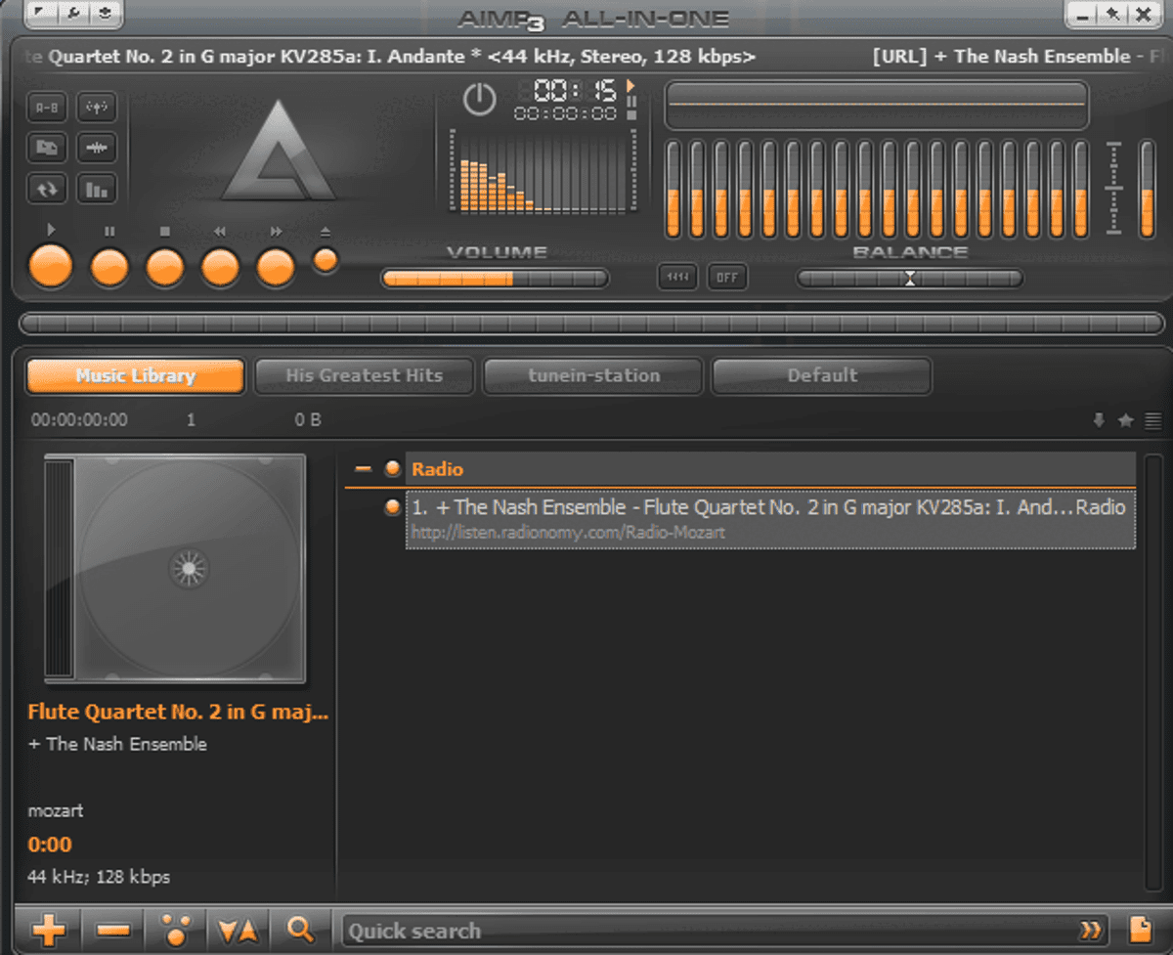1173x955 pixels.
Task: Sort the playlist using the arrows icon
Action: [x=239, y=930]
